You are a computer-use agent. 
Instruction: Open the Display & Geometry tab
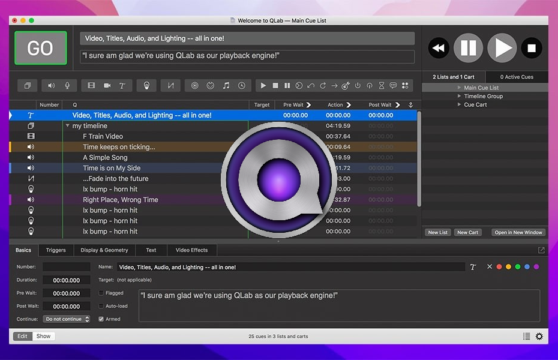pyautogui.click(x=104, y=250)
